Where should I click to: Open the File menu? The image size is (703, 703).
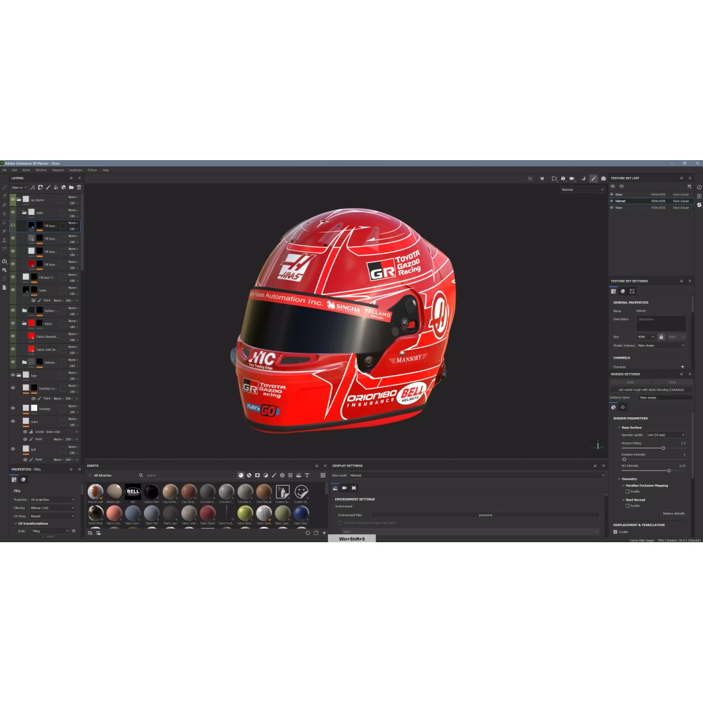coord(5,171)
